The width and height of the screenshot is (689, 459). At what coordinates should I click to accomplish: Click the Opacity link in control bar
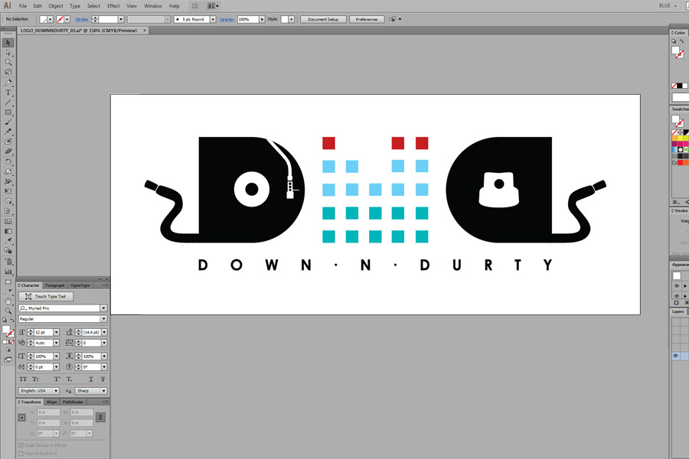[x=227, y=19]
